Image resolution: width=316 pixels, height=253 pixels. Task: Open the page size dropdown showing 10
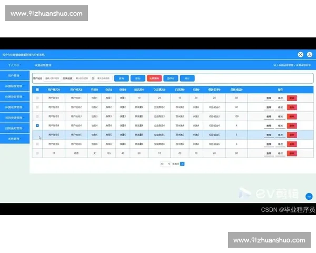165,164
